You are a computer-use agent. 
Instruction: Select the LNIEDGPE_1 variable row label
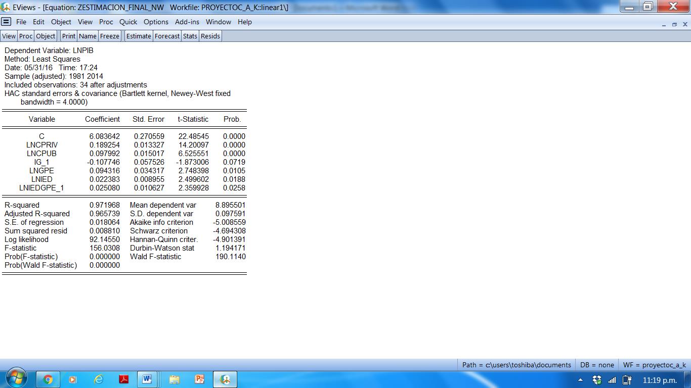pyautogui.click(x=41, y=188)
